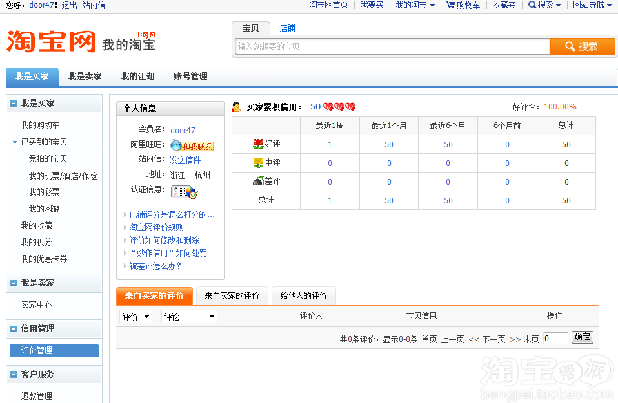Click the Aliwangwang 和我联系 contact icon
Screen dimensions: 618x403
(x=192, y=146)
